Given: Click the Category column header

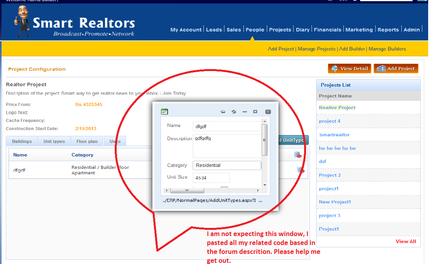Looking at the screenshot, I should 82,155.
